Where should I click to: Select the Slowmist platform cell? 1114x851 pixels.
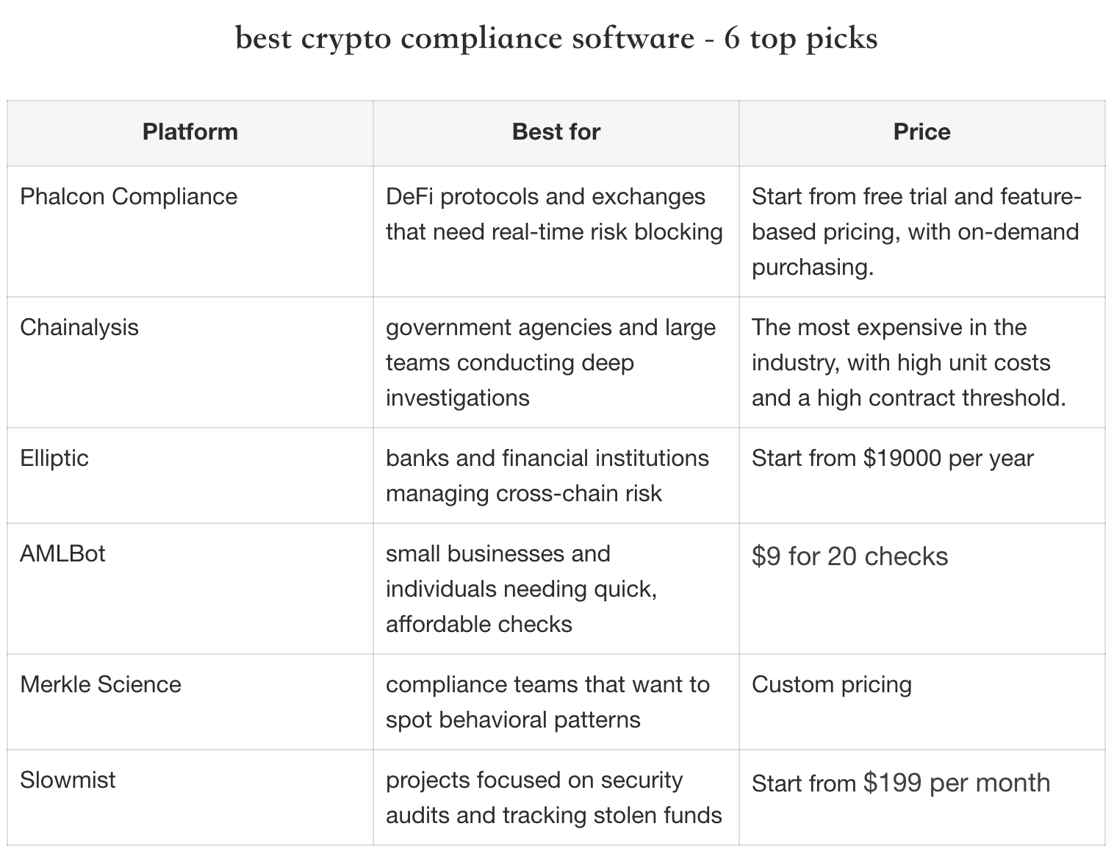tap(68, 780)
